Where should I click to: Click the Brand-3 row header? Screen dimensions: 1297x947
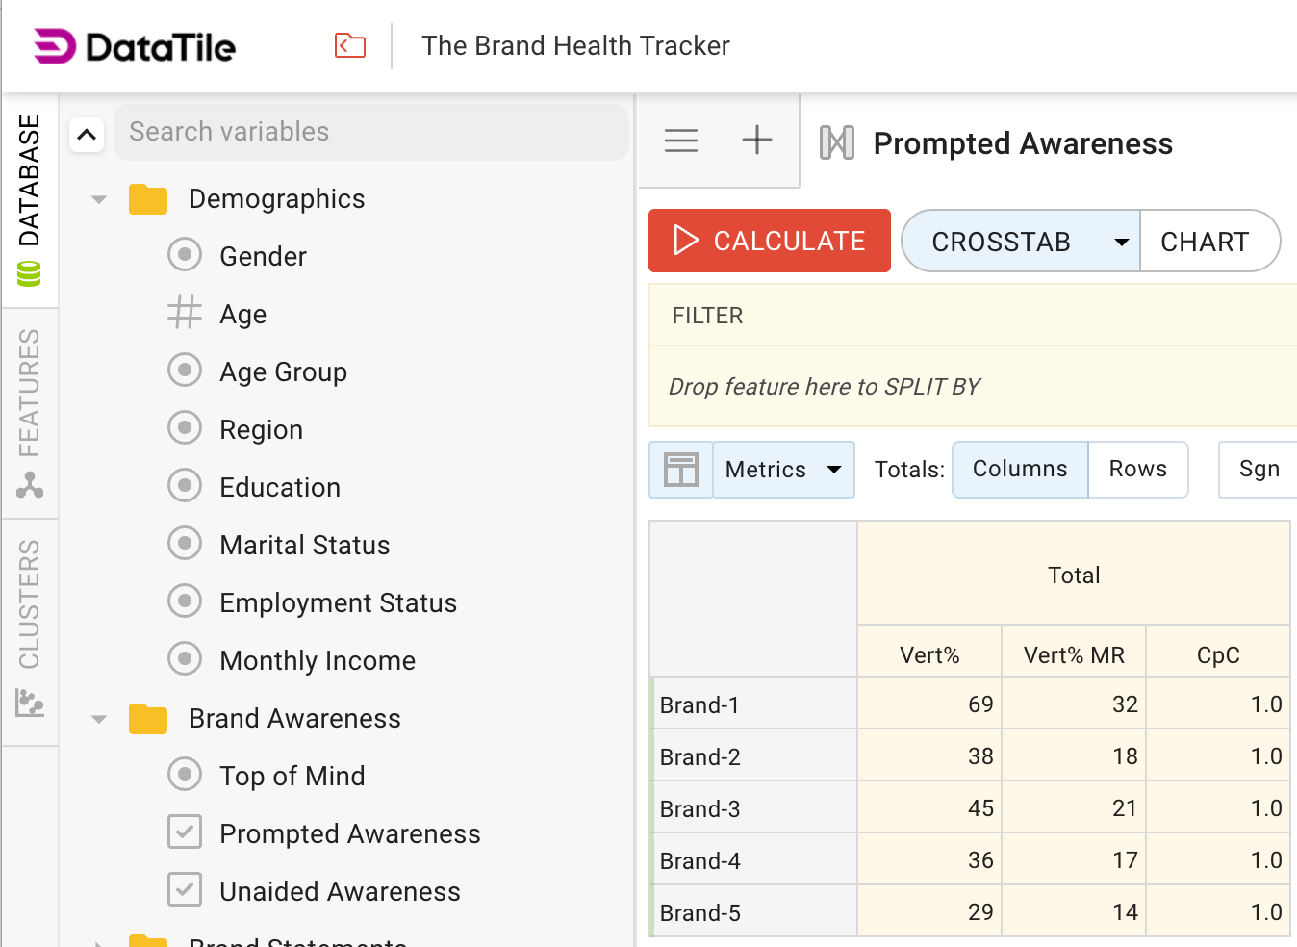pos(753,807)
